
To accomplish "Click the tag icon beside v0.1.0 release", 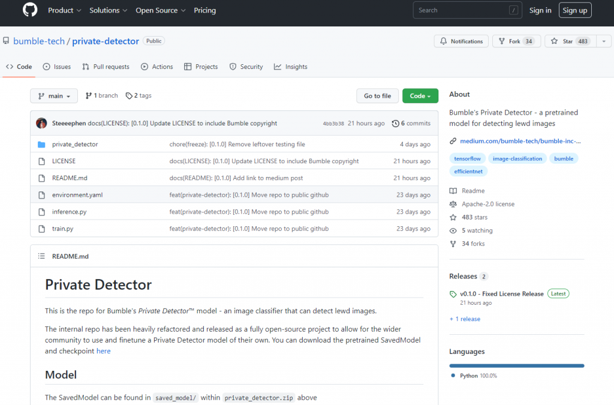I will [453, 294].
